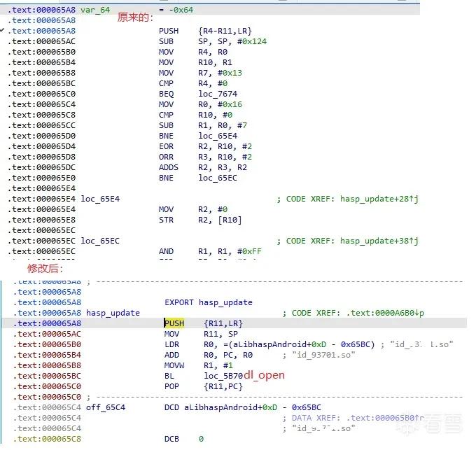Click the breakpoint tick mark beside .text:000065A8
The image size is (476, 450).
(2, 30)
